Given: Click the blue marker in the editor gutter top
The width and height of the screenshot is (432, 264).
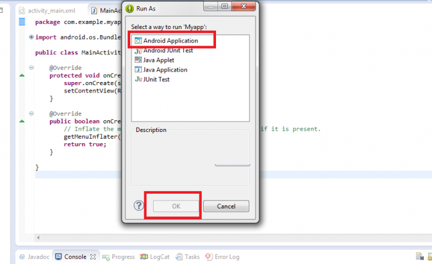Looking at the screenshot, I should (x=22, y=22).
